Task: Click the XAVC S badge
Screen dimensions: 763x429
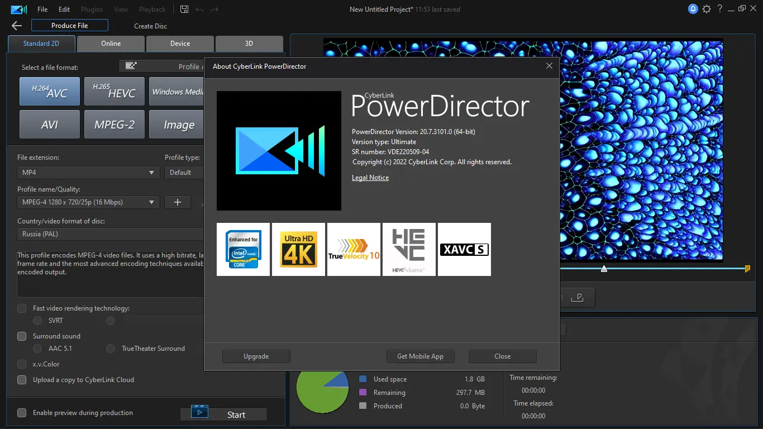Action: point(464,249)
